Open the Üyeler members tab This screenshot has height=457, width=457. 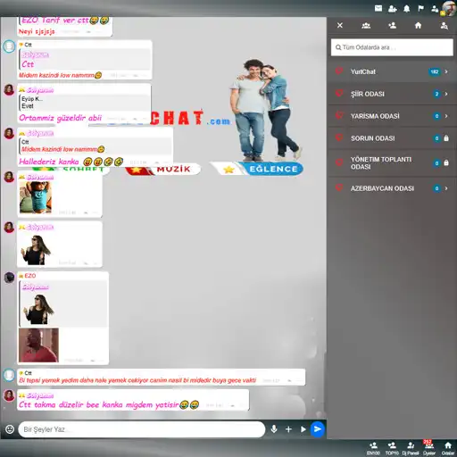point(429,448)
